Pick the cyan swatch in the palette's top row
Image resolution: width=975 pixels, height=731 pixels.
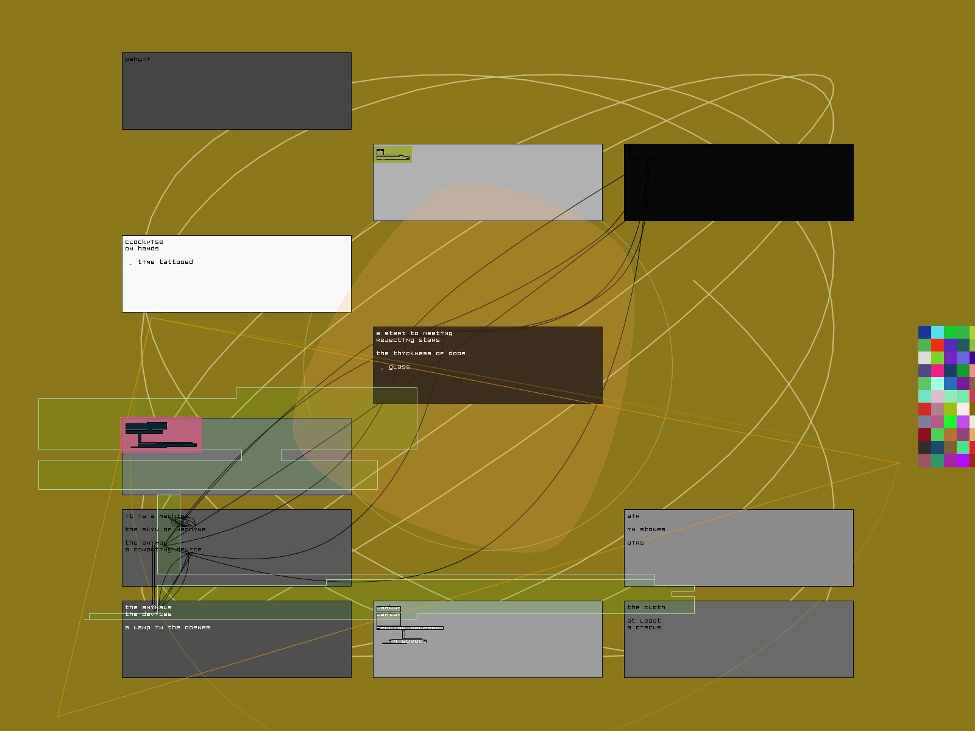(937, 332)
